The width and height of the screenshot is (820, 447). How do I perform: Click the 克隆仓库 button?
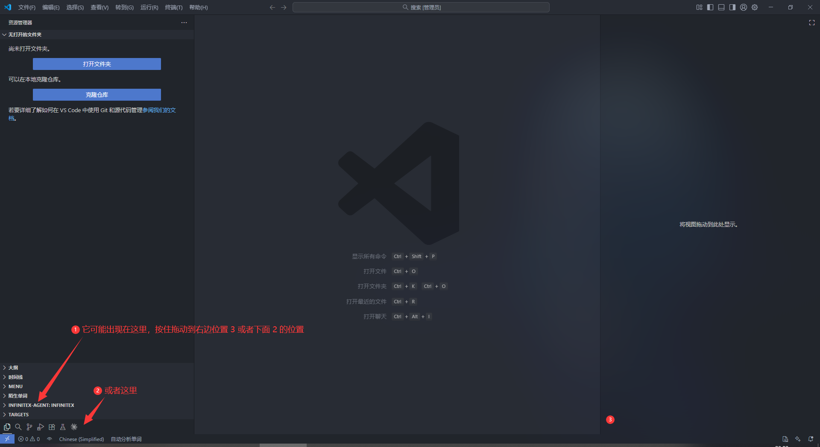97,95
